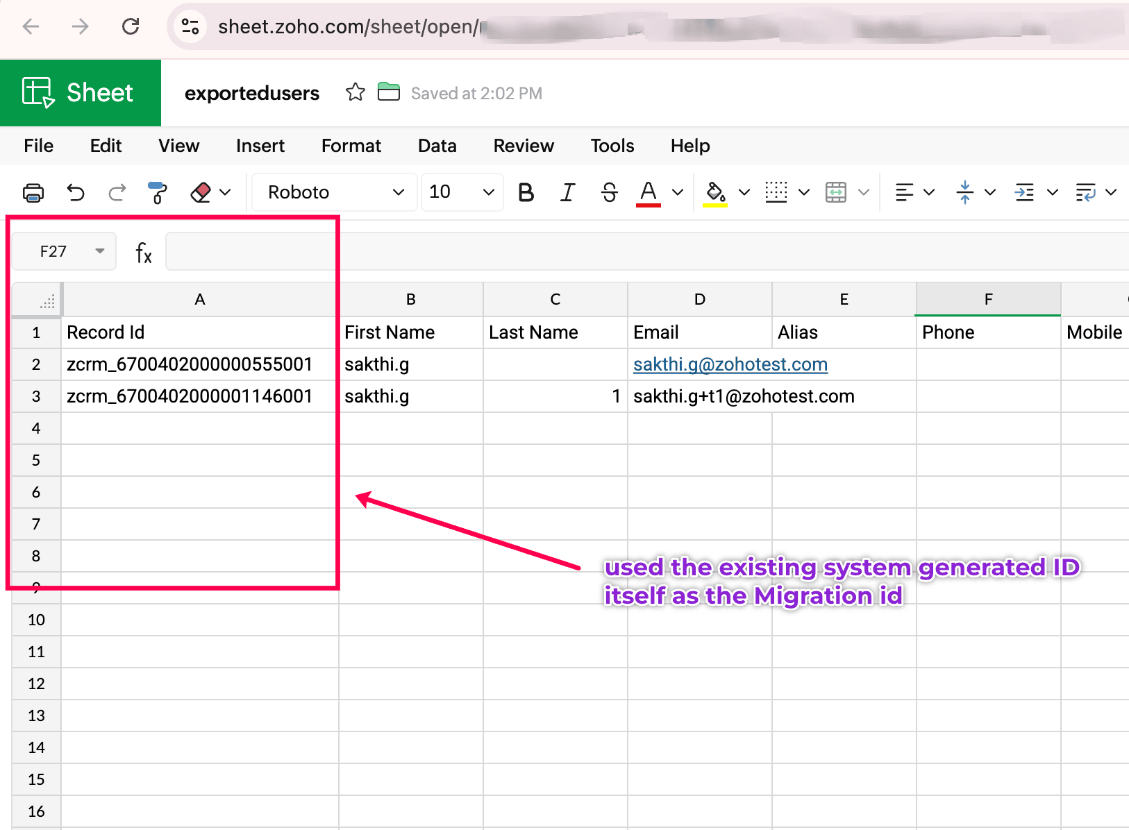Click the Print icon

point(33,192)
